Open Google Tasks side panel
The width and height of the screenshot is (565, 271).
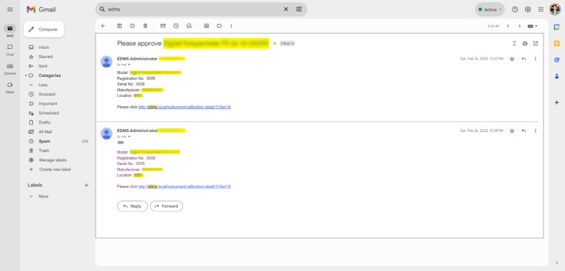(x=556, y=60)
